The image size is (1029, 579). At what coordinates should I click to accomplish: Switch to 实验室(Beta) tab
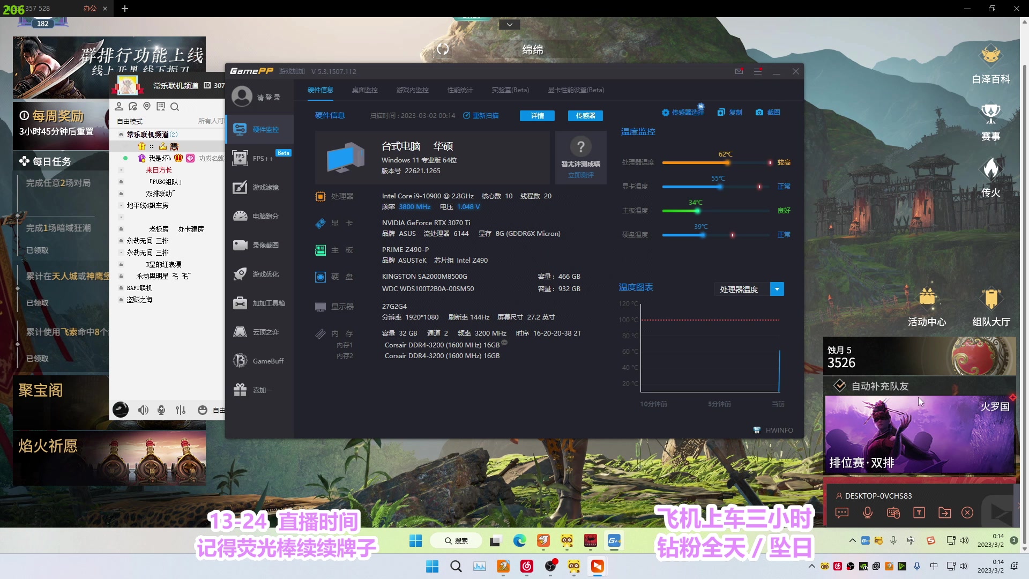click(x=510, y=90)
